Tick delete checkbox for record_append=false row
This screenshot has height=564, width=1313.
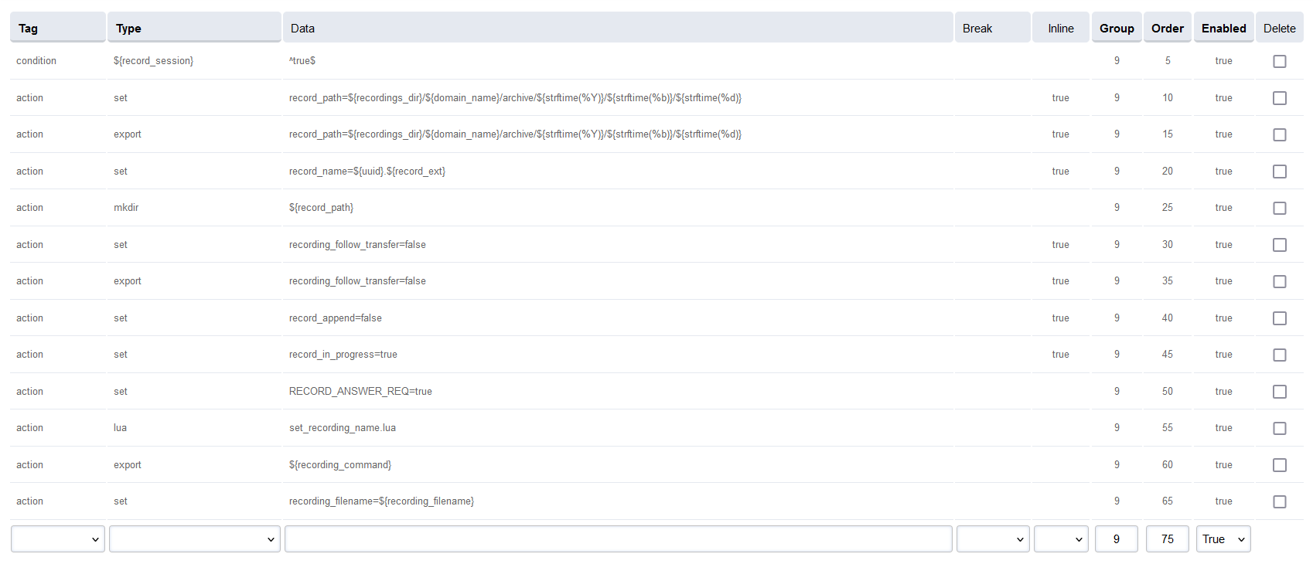[1279, 318]
